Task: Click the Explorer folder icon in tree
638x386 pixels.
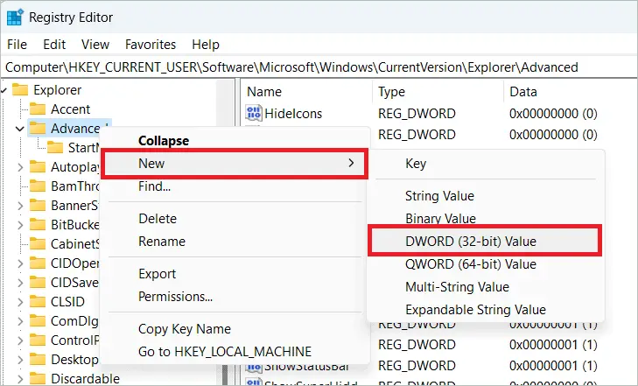Action: [x=19, y=89]
